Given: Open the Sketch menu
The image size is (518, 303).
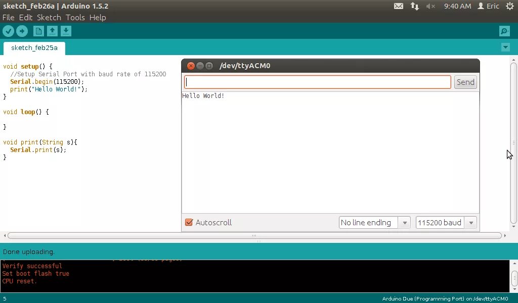Looking at the screenshot, I should pos(49,18).
